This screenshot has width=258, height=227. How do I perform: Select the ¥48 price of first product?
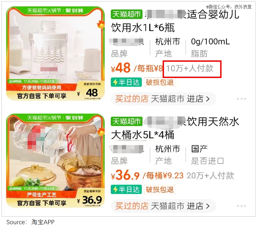tap(121, 68)
